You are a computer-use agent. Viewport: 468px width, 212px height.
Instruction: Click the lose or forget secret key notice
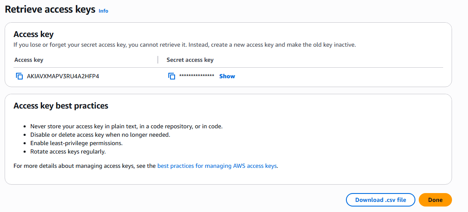click(x=185, y=45)
